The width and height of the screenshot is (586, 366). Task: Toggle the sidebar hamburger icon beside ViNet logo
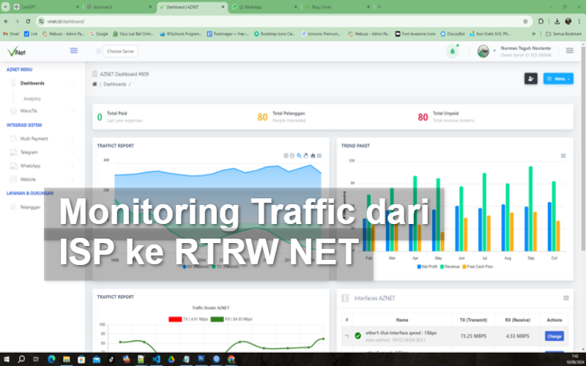coord(74,51)
